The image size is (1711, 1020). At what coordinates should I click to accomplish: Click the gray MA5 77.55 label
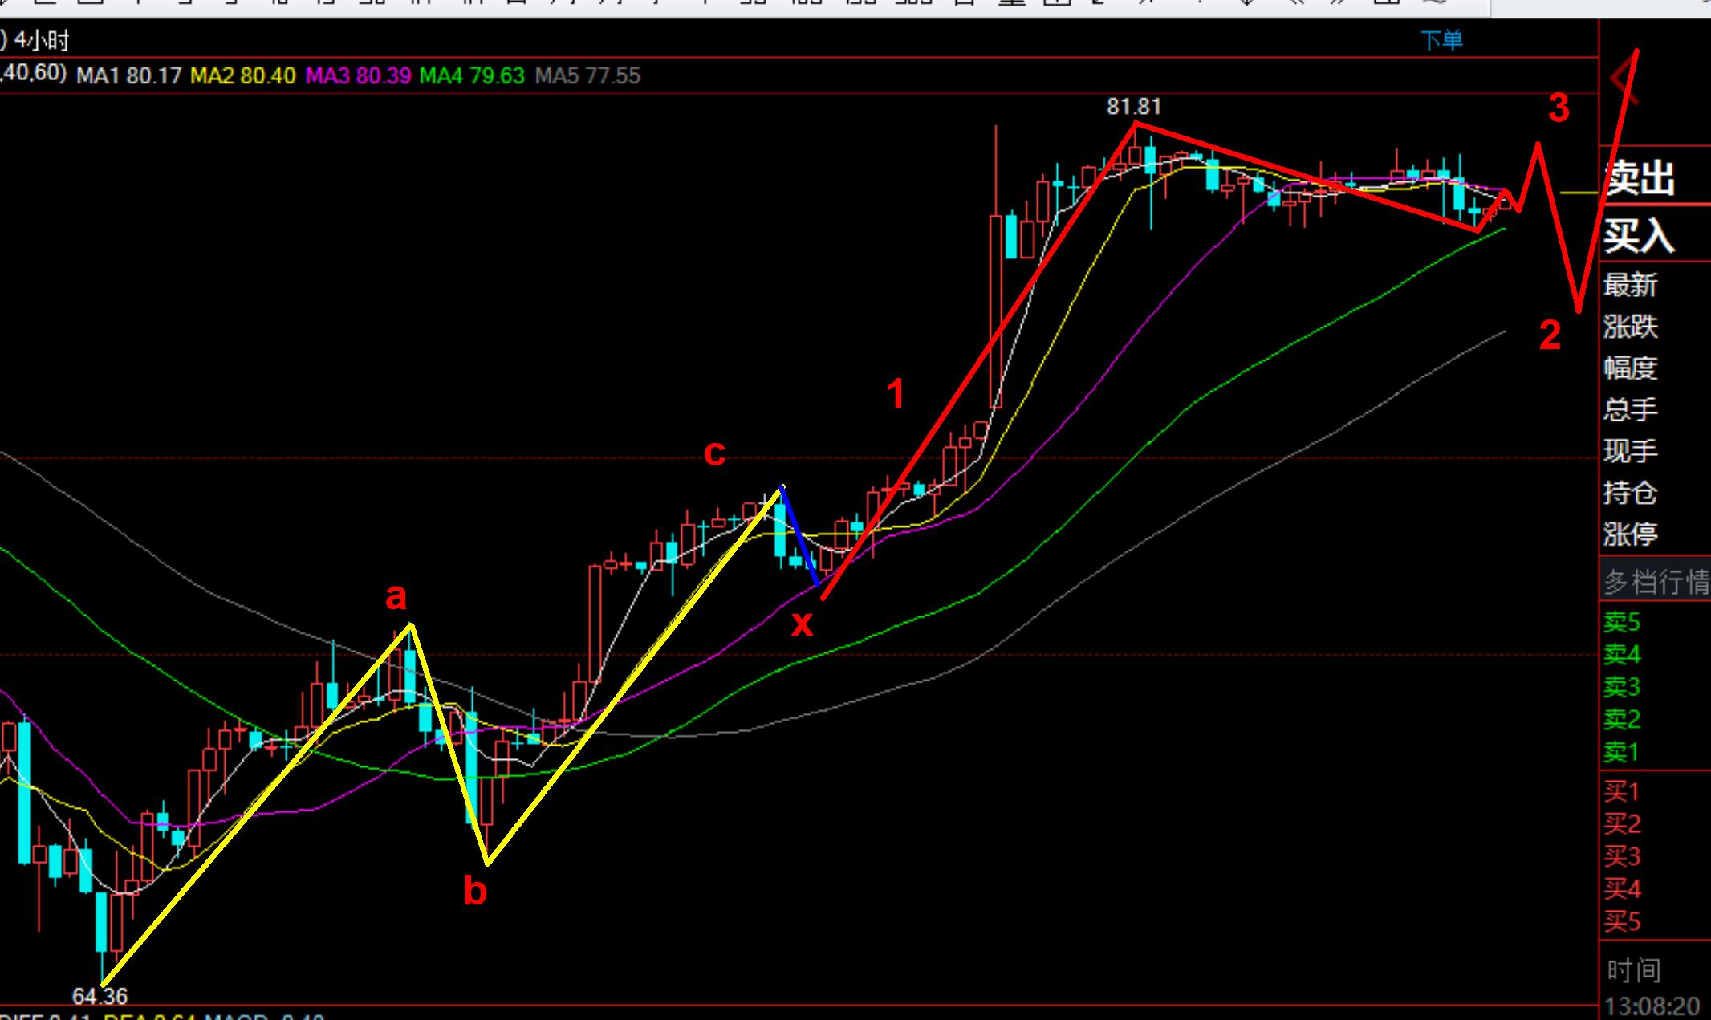pos(587,76)
